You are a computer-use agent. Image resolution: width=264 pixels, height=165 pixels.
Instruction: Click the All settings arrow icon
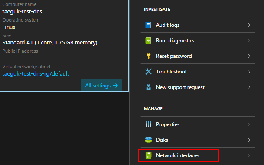click(115, 86)
